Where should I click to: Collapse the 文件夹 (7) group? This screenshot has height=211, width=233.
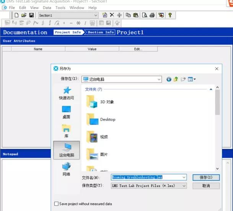click(211, 89)
